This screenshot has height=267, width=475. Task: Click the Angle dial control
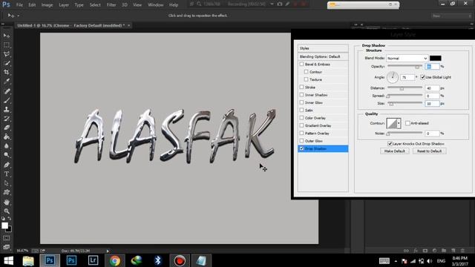(x=393, y=77)
